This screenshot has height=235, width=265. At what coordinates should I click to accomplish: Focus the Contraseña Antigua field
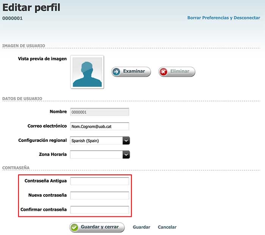[x=100, y=181]
